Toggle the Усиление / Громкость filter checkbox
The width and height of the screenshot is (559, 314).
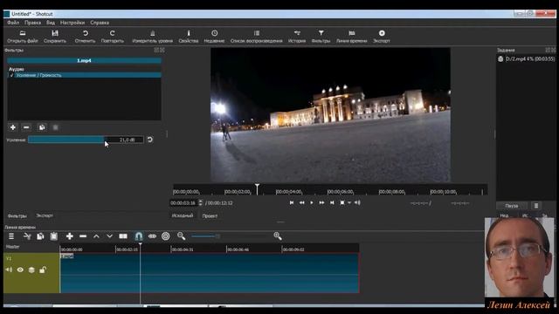pyautogui.click(x=11, y=75)
